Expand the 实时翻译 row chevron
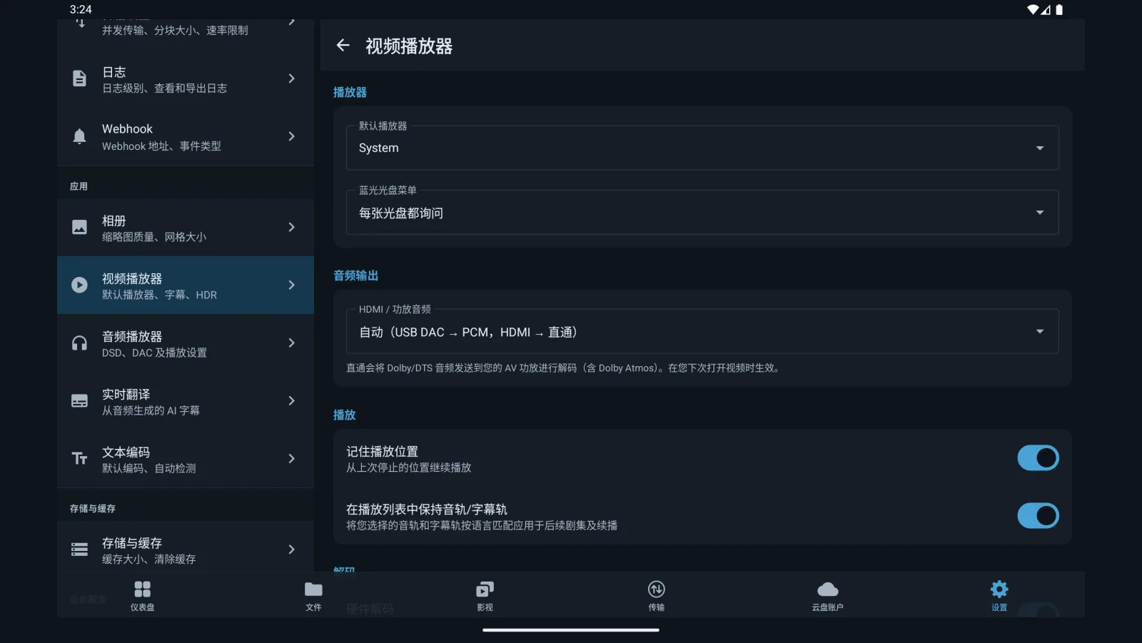Viewport: 1142px width, 643px height. click(x=291, y=400)
